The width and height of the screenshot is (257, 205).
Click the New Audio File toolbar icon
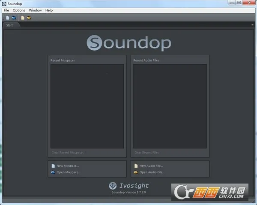23,18
